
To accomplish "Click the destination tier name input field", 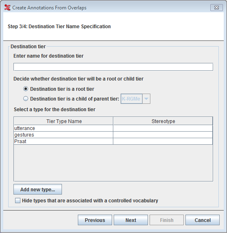I will tap(113, 67).
